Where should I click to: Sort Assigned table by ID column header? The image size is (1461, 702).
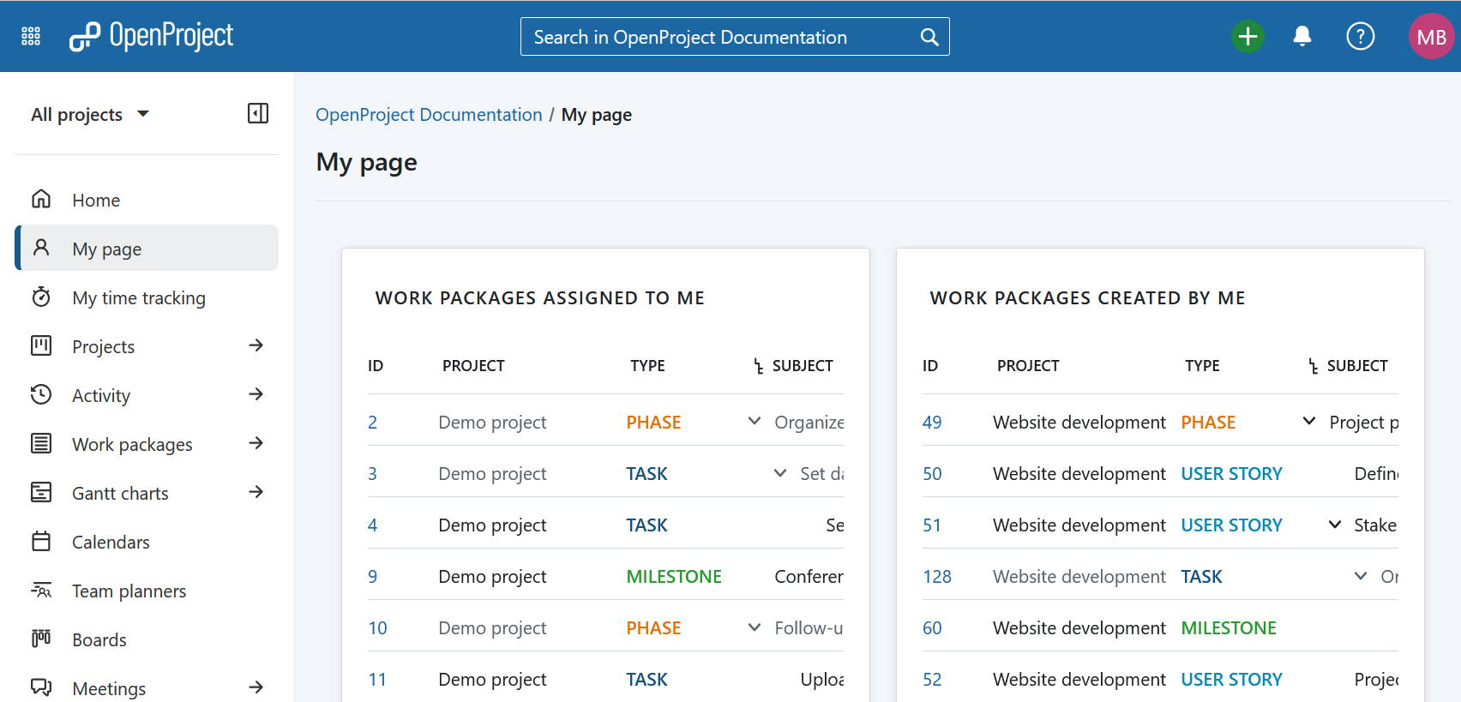coord(376,366)
